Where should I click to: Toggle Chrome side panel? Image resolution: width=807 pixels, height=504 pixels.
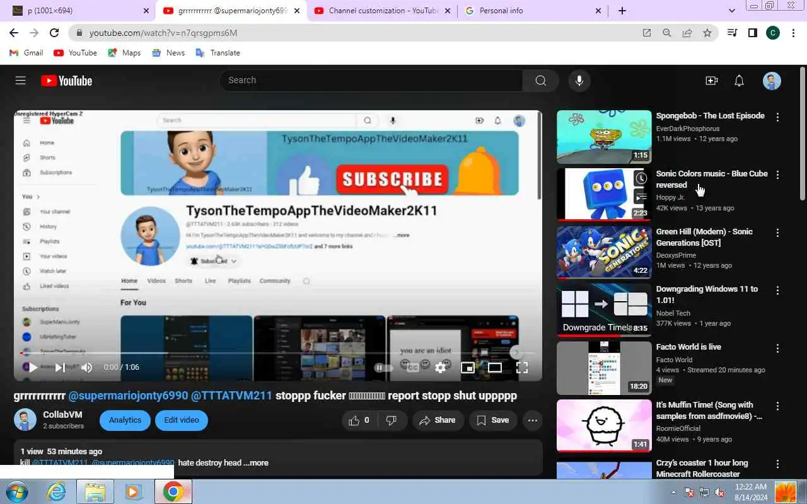752,33
